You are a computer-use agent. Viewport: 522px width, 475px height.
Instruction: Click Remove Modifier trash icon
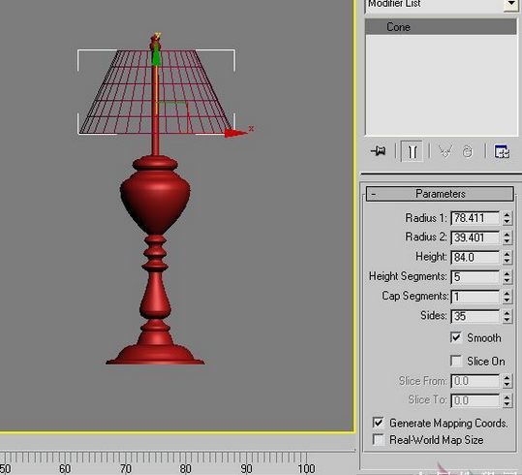[x=468, y=151]
